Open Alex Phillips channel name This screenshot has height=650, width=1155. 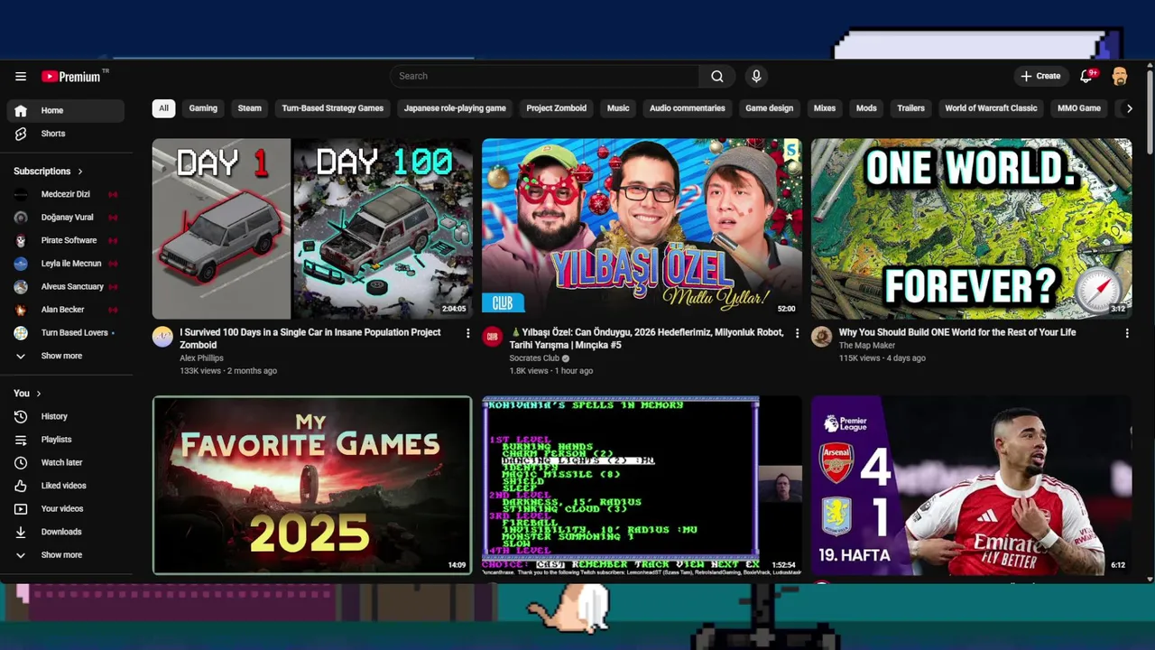[x=201, y=358]
